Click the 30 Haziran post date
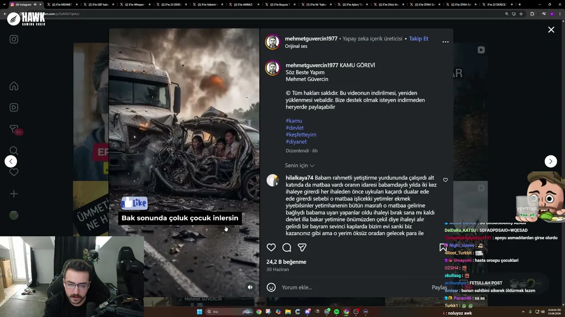This screenshot has height=317, width=565. pos(278,269)
